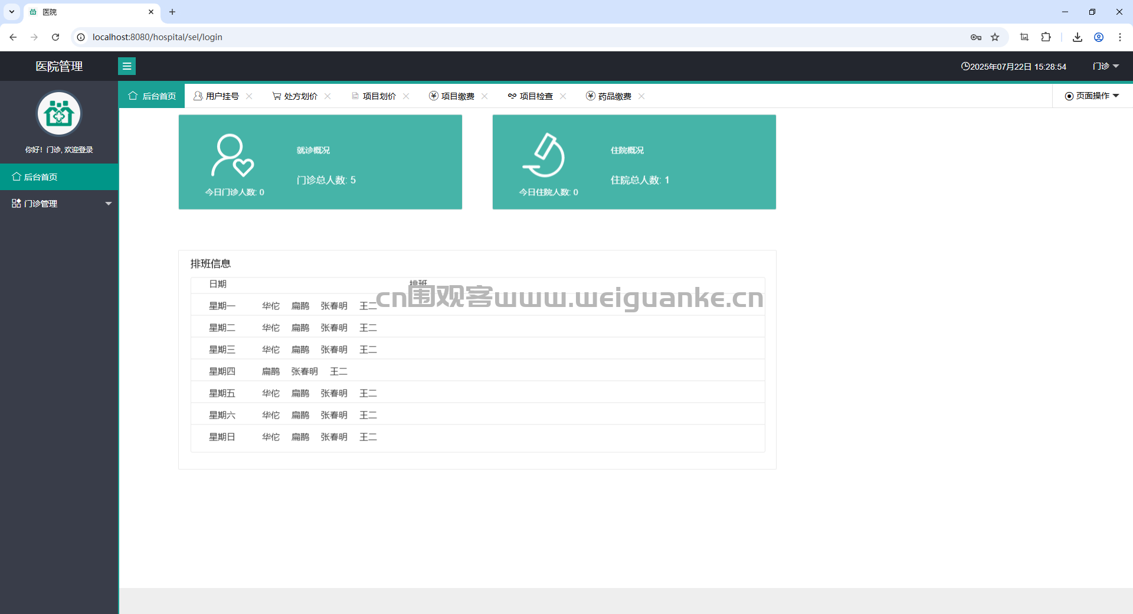Close the 药品缴费 tab

[641, 96]
